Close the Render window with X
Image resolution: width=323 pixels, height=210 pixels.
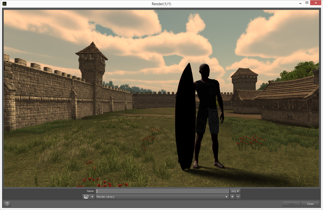tap(316, 3)
